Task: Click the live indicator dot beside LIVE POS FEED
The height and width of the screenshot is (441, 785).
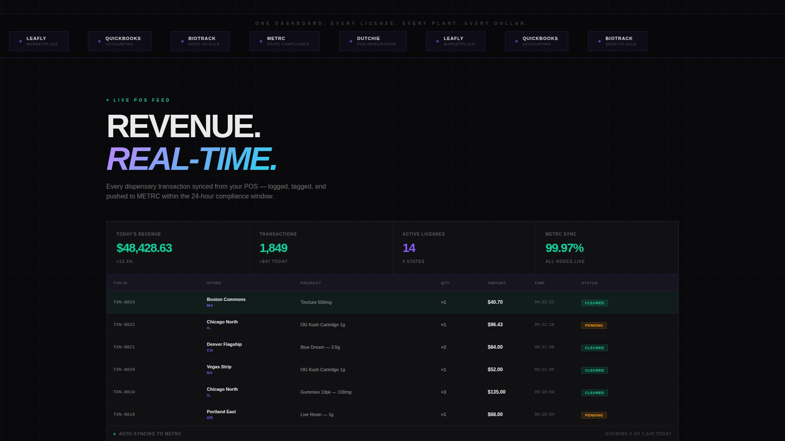Action: click(108, 100)
